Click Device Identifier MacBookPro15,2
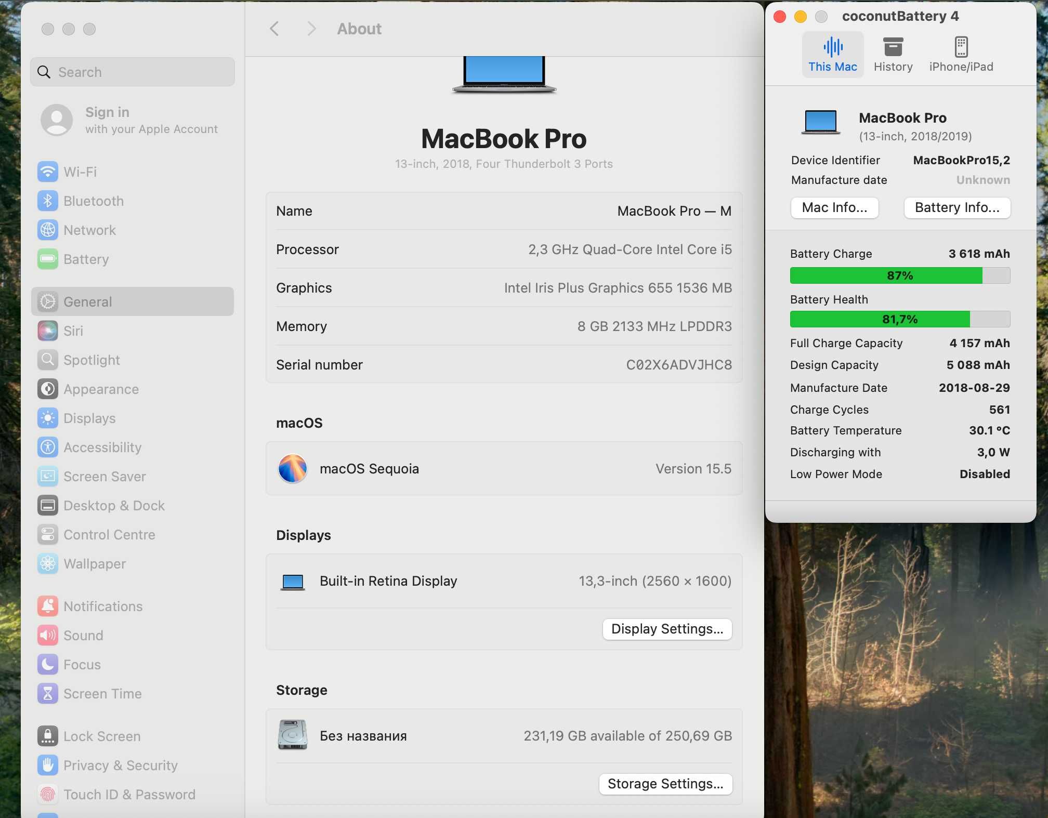1048x818 pixels. 961,160
